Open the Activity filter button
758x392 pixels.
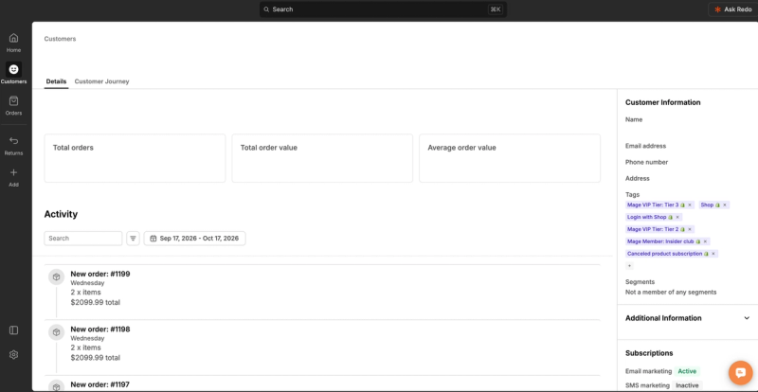tap(133, 239)
